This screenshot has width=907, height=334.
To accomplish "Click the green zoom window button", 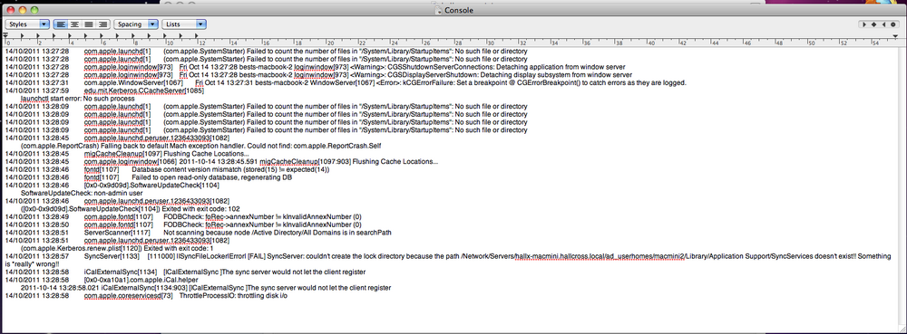I will pyautogui.click(x=34, y=10).
